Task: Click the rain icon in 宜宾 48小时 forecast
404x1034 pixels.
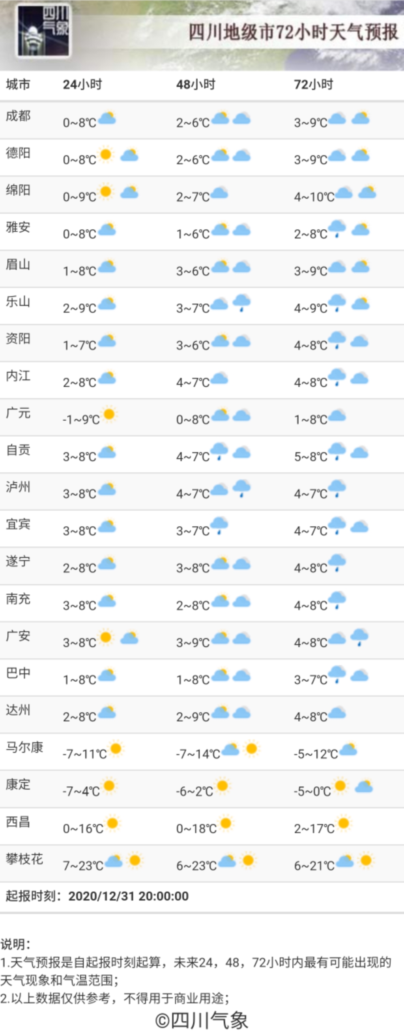Action: point(219,526)
